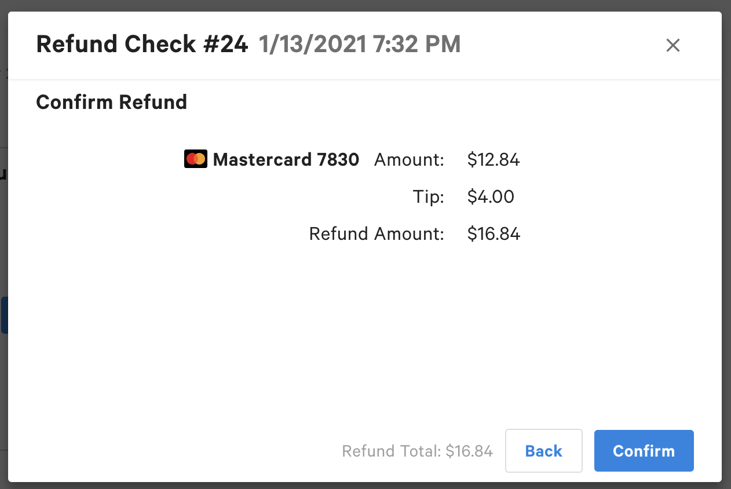The image size is (731, 489).
Task: Click the Refund Amount value $16.84
Action: [x=494, y=233]
